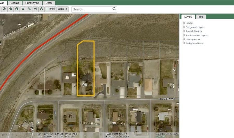This screenshot has width=234, height=138.
Task: Expand the Labels layer group
Action: [x=184, y=23]
